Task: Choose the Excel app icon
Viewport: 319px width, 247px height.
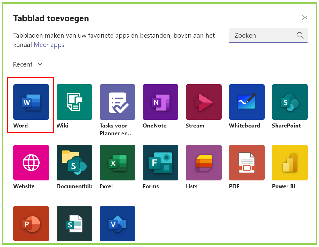Action: pyautogui.click(x=117, y=163)
